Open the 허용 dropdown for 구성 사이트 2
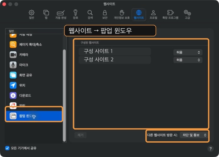 point(188,60)
